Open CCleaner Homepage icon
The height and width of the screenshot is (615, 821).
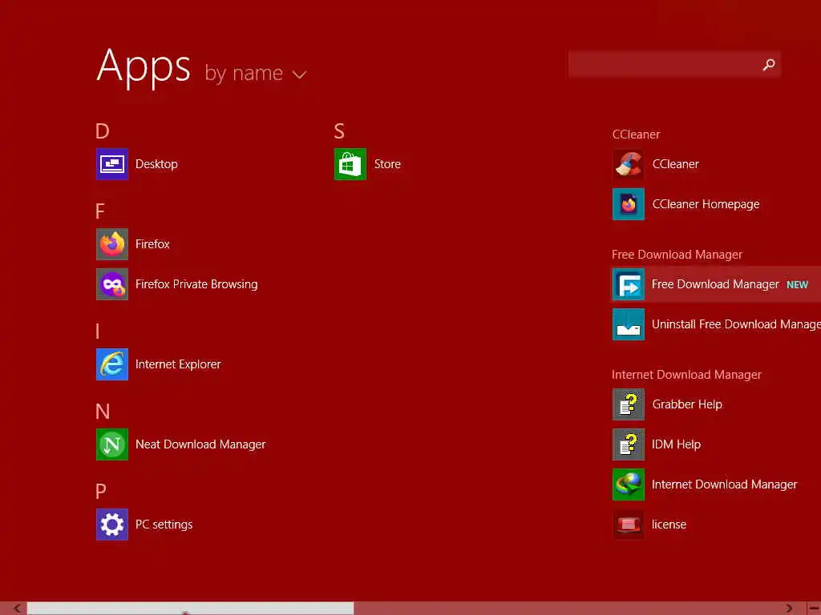tap(629, 204)
